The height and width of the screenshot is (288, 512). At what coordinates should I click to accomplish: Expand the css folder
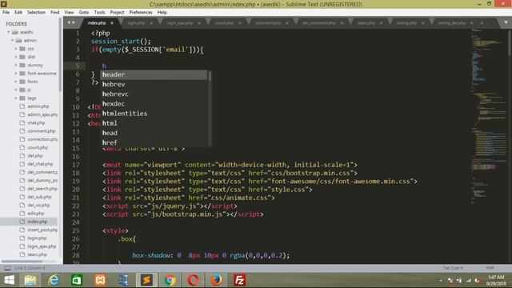[16, 49]
